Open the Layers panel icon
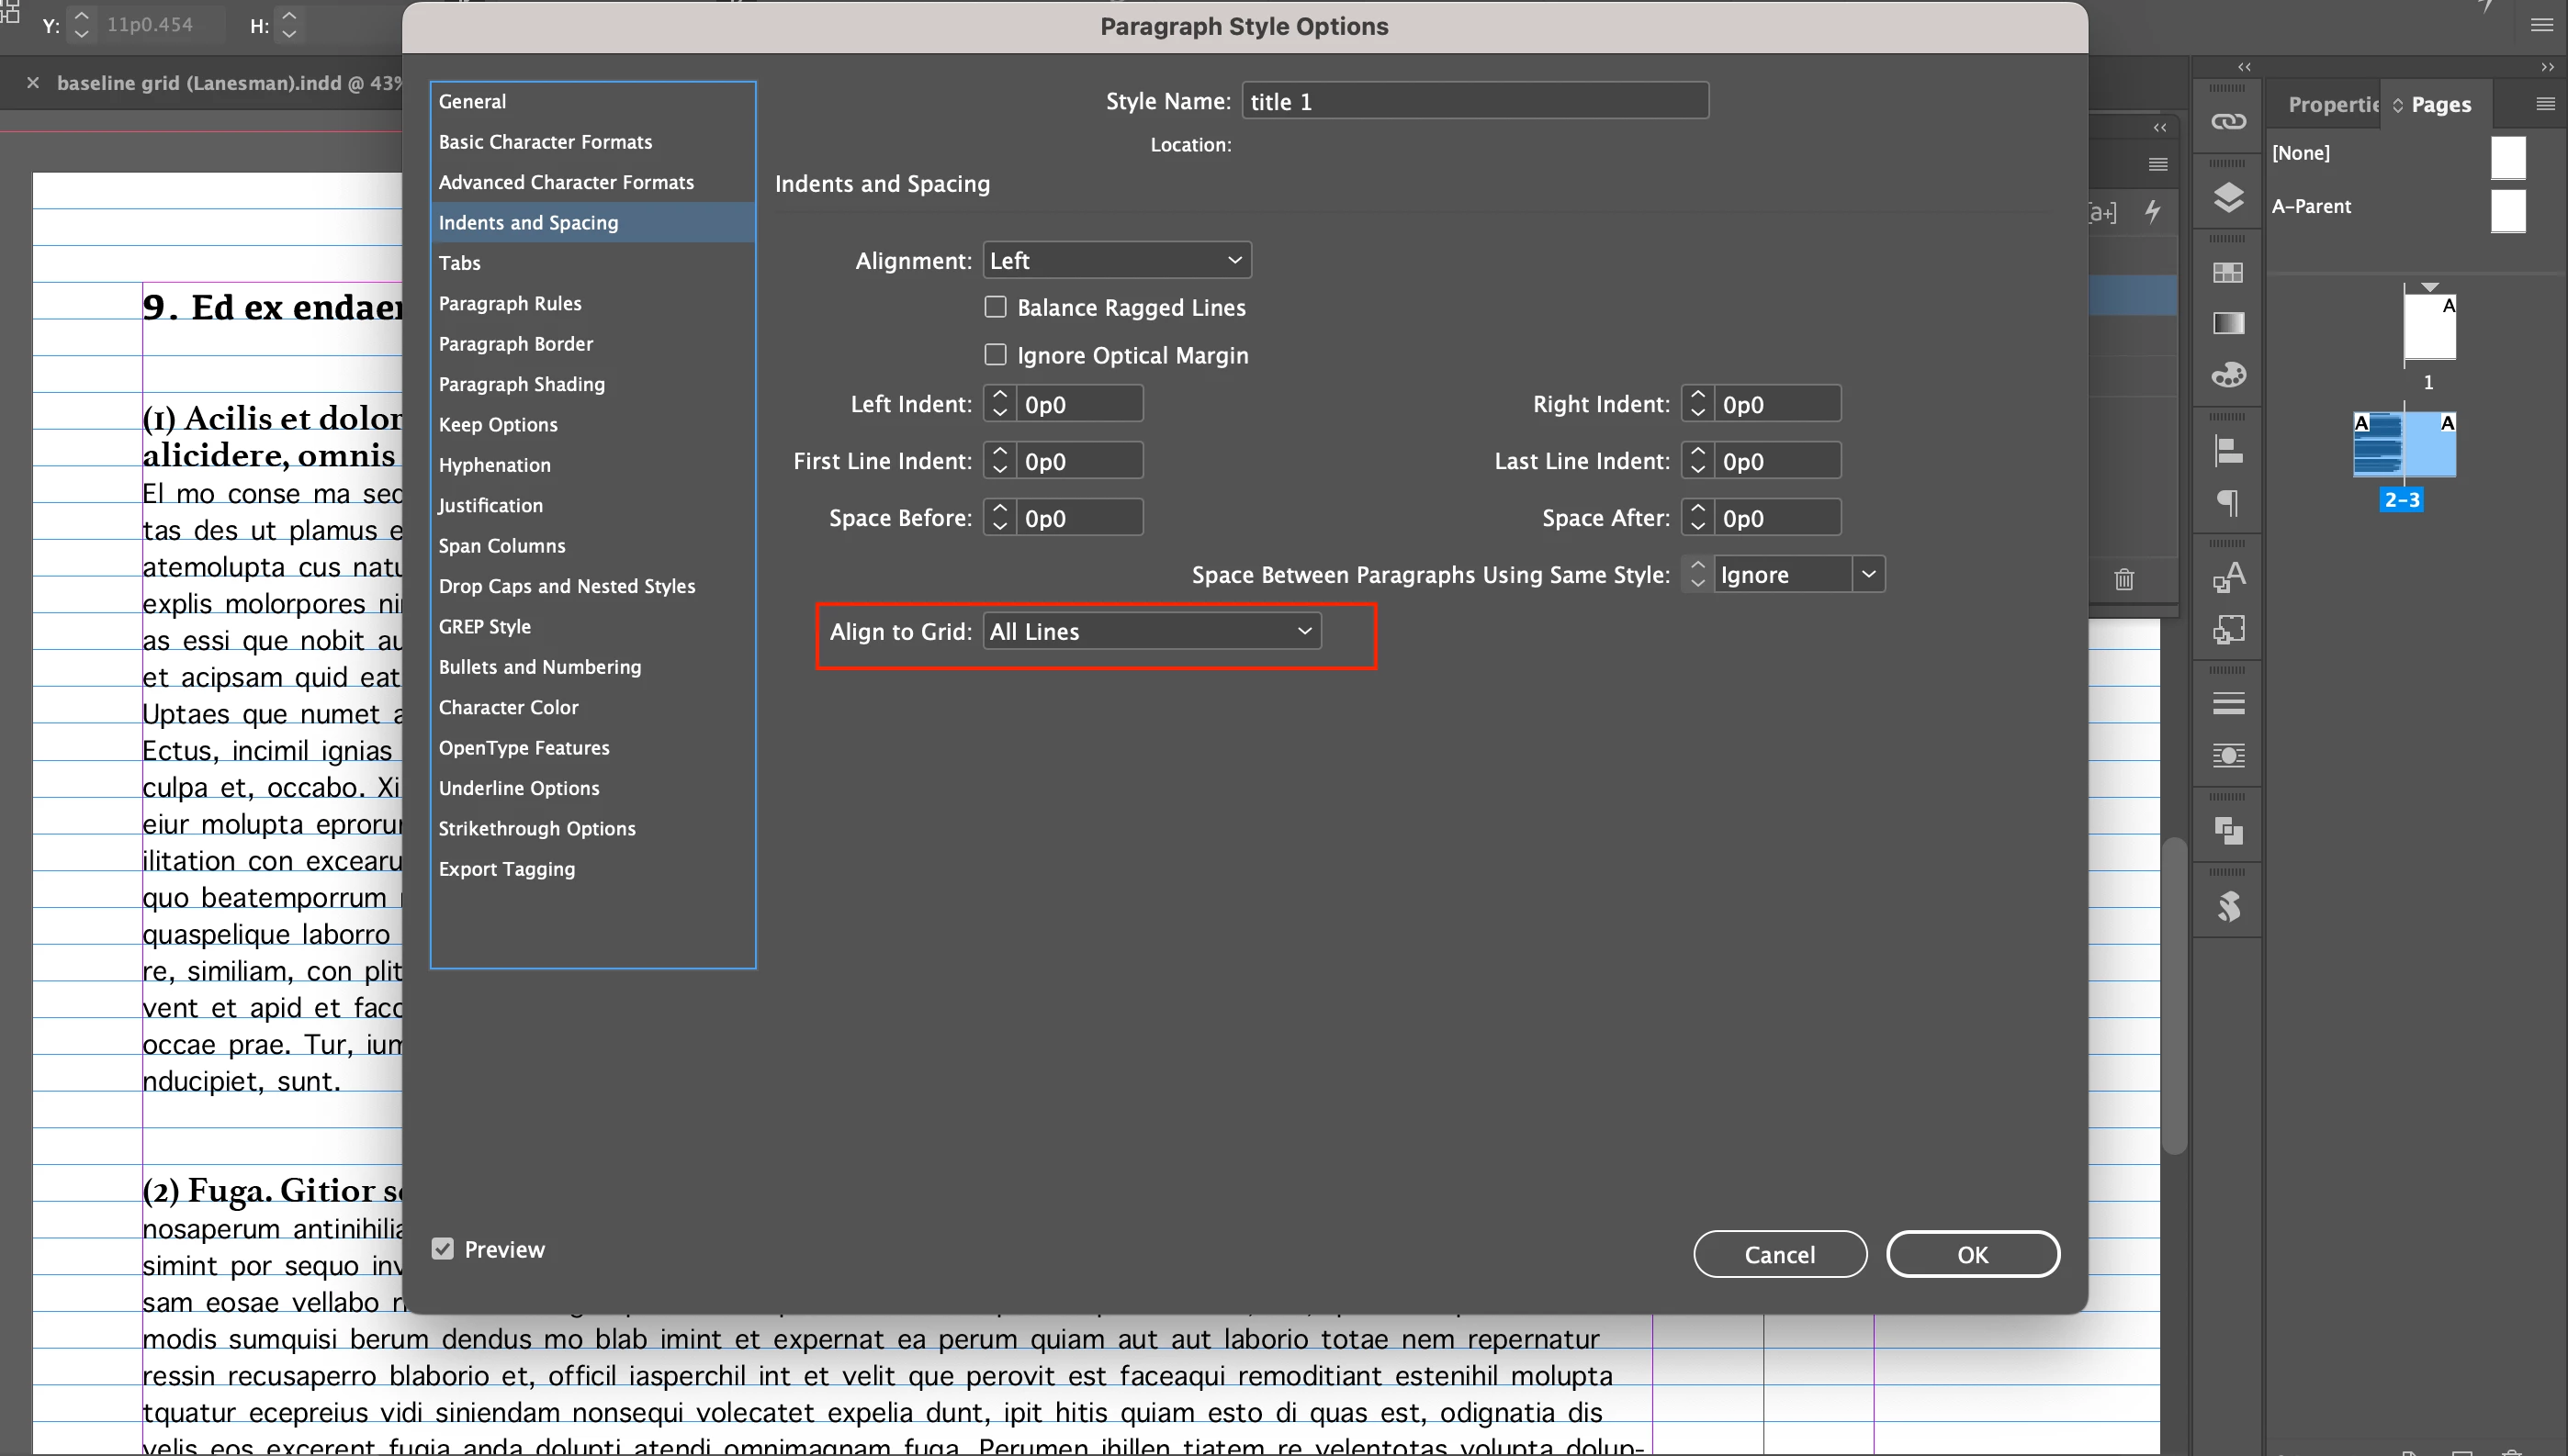Viewport: 2568px width, 1456px height. point(2228,197)
